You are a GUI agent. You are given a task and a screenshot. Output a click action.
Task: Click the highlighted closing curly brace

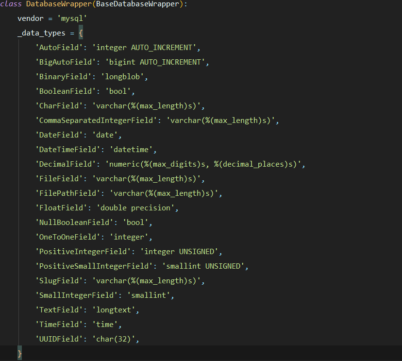pyautogui.click(x=19, y=353)
